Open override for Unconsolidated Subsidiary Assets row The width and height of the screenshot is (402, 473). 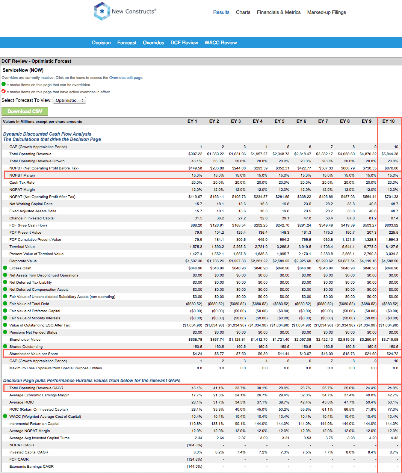pos(5,296)
